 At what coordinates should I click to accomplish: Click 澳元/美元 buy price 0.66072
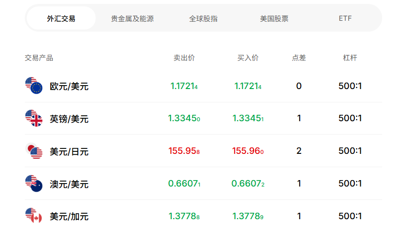[248, 184]
